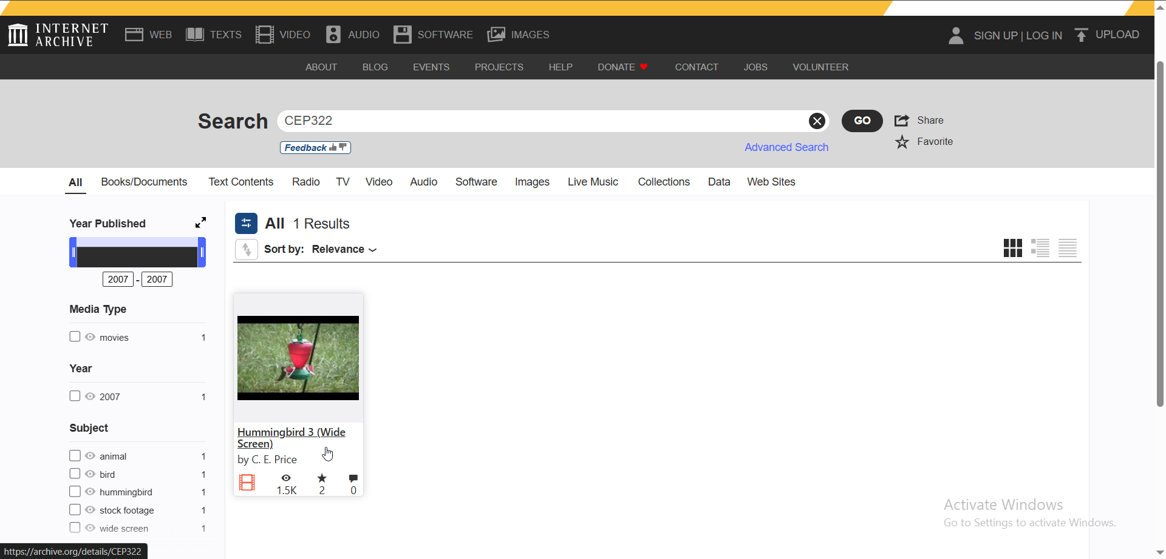
Task: Toggle the sort direction arrows button
Action: point(247,249)
